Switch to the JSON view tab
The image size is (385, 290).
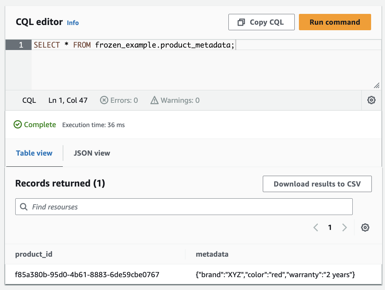pos(92,153)
